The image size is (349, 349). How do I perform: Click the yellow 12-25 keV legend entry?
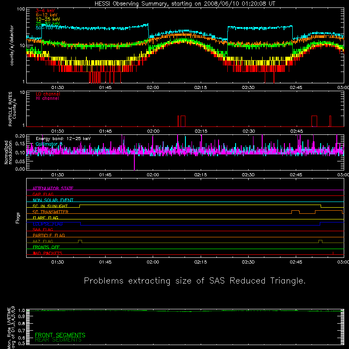(48, 19)
